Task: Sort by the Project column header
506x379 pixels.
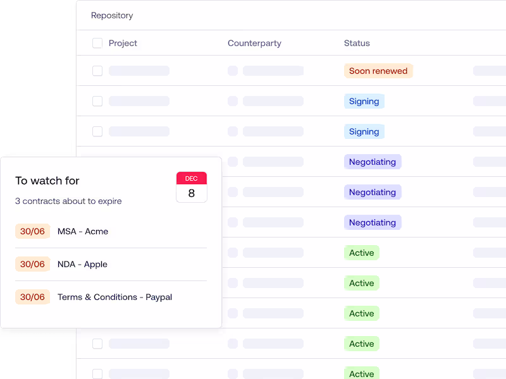Action: (123, 43)
